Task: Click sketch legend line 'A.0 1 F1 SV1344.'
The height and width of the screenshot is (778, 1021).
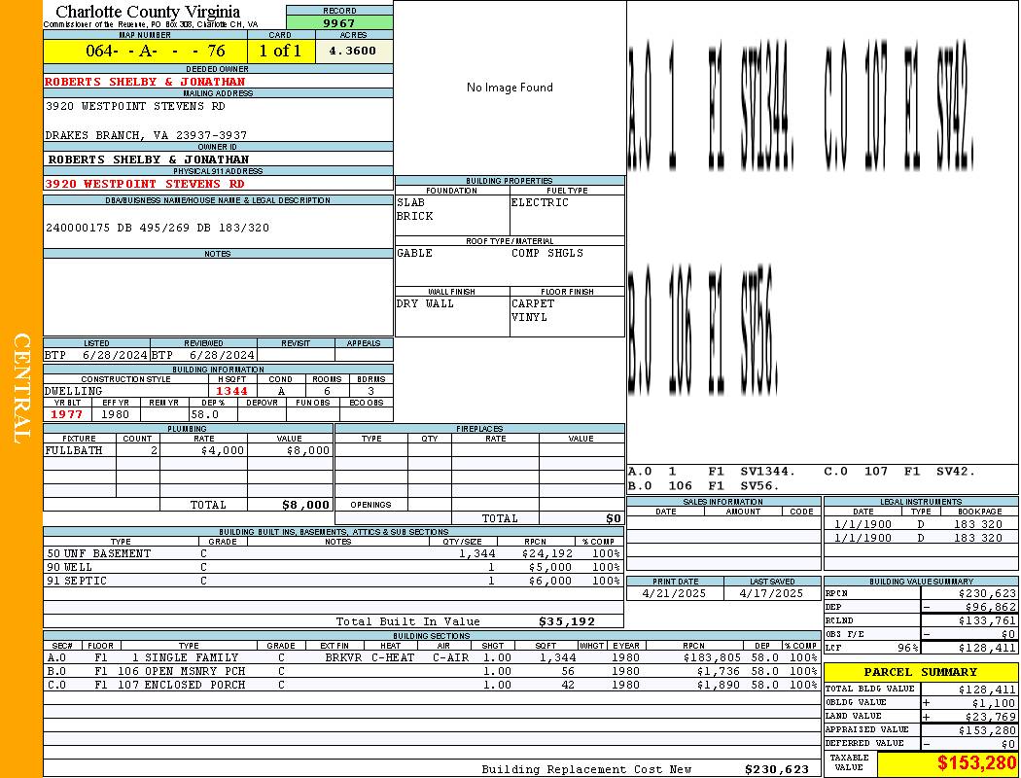Action: [x=711, y=472]
